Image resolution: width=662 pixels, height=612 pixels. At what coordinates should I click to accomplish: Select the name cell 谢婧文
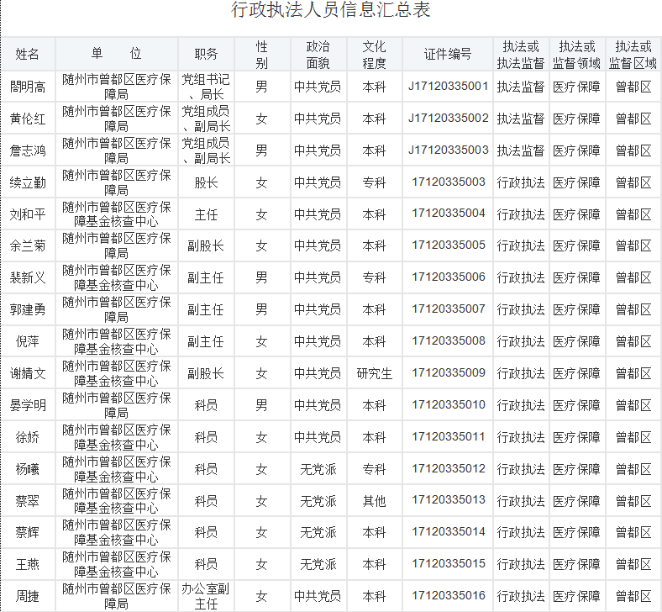coord(28,374)
